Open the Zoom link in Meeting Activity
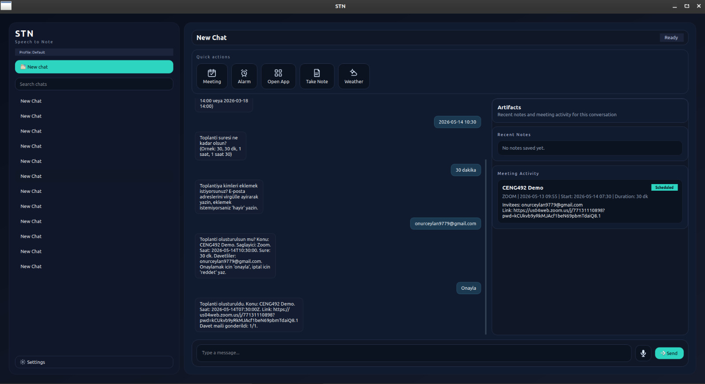 (x=553, y=213)
